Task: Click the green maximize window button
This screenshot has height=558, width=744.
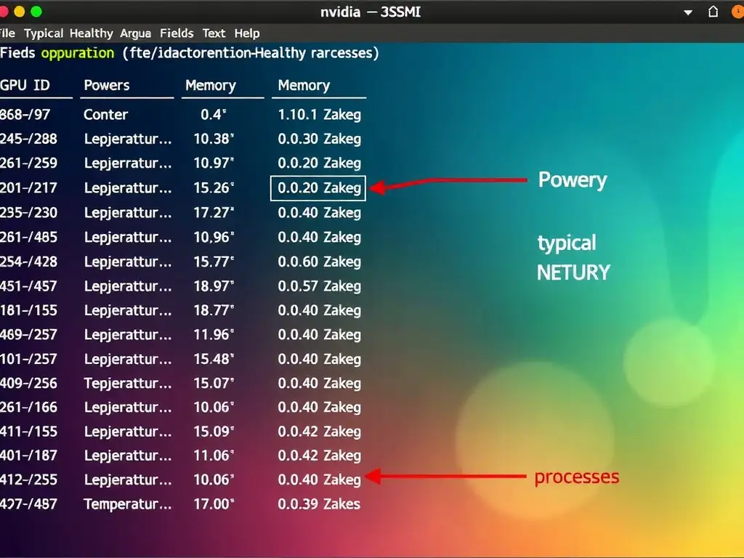Action: [x=36, y=12]
